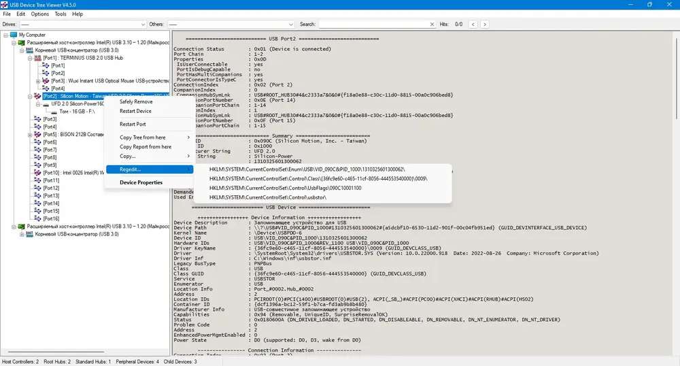680x366 pixels.
Task: Click the USB icon beside [Port14]
Action: [37, 203]
